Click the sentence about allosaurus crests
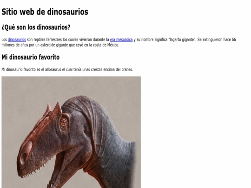This screenshot has height=188, width=251. (67, 70)
